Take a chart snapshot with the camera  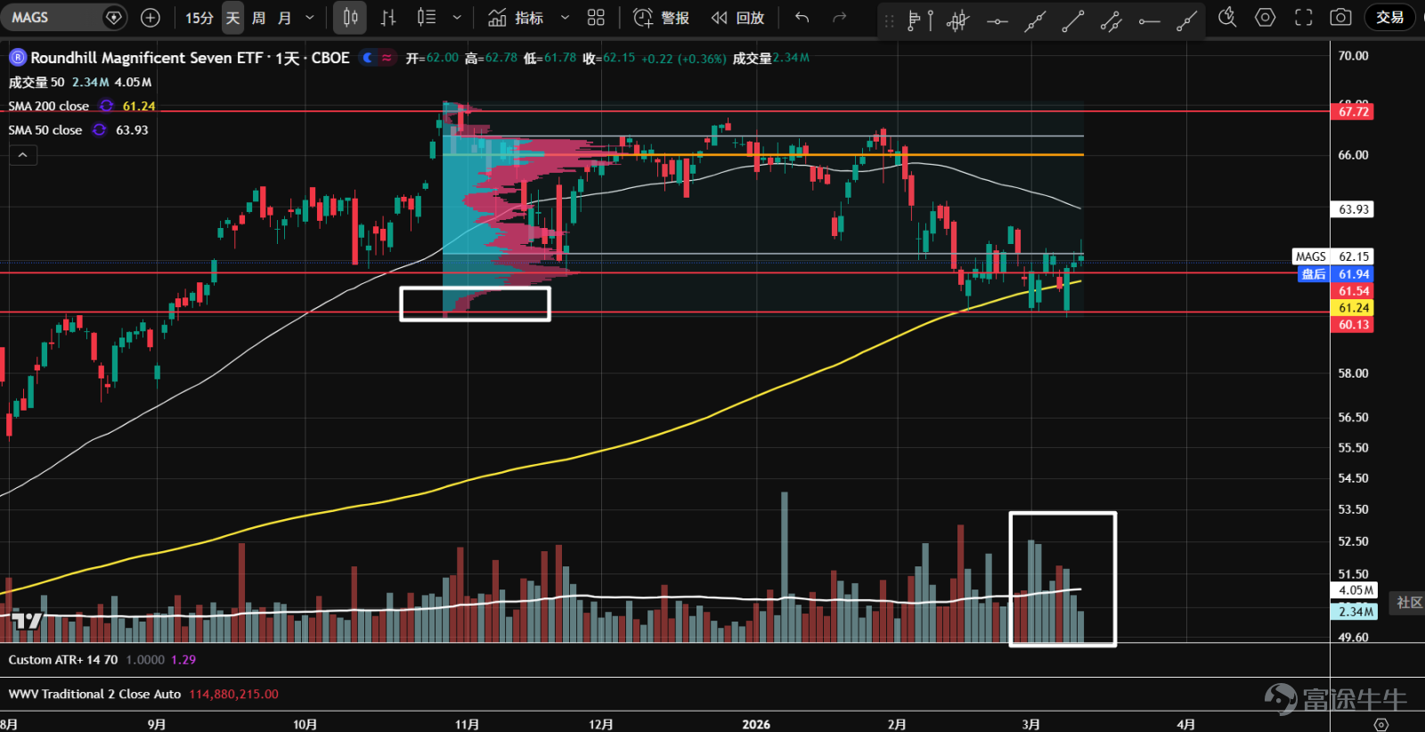click(1340, 17)
